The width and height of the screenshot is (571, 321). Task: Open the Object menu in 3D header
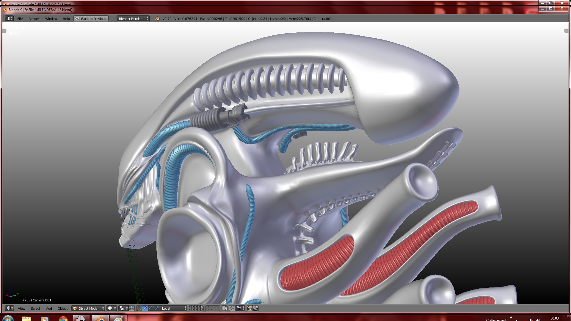click(x=62, y=309)
